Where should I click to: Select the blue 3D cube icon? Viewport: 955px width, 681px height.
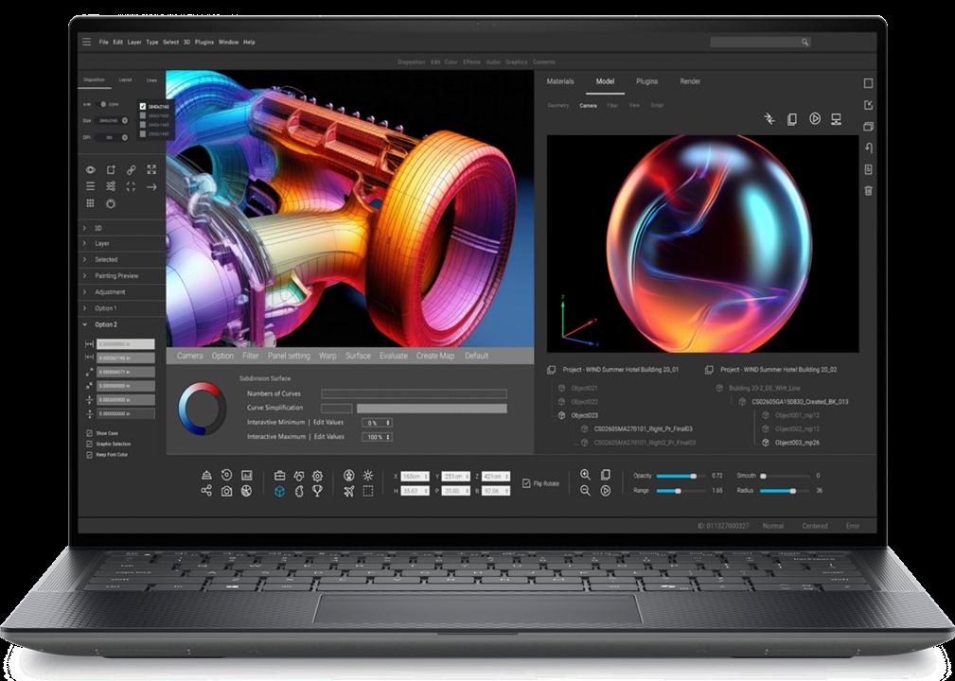click(279, 491)
